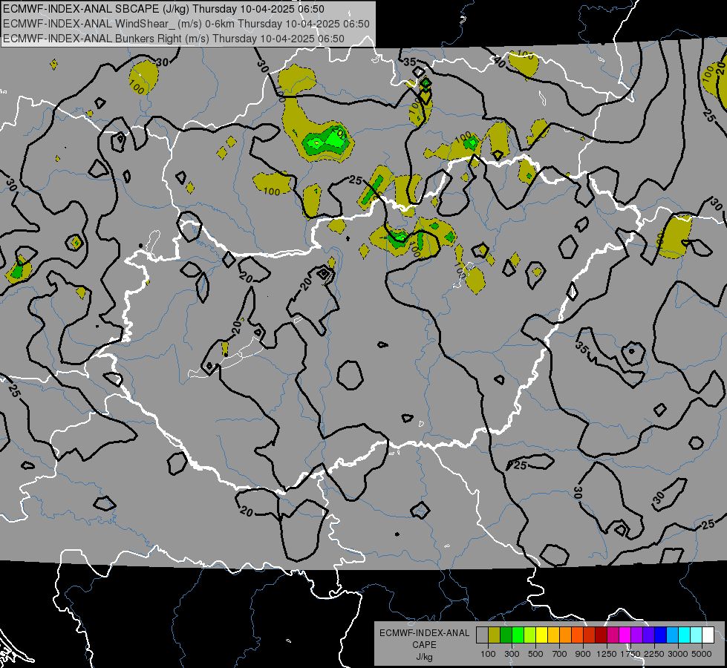Click the 500 legend tick value
The width and height of the screenshot is (727, 668).
(x=535, y=654)
